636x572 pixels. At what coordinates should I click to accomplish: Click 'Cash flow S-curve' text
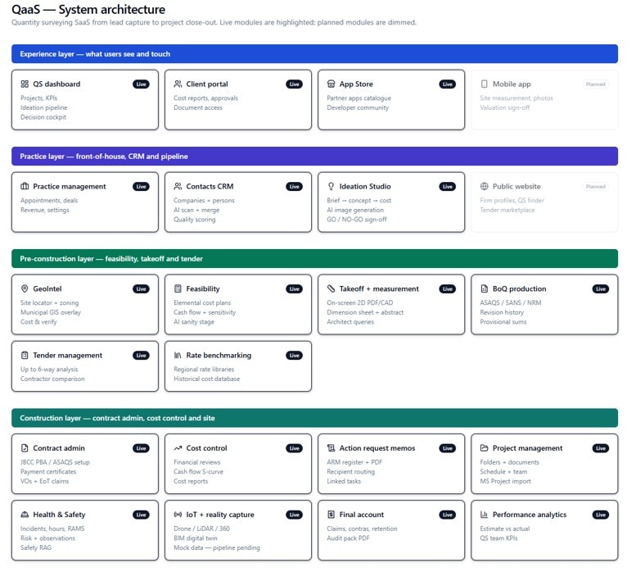(198, 472)
